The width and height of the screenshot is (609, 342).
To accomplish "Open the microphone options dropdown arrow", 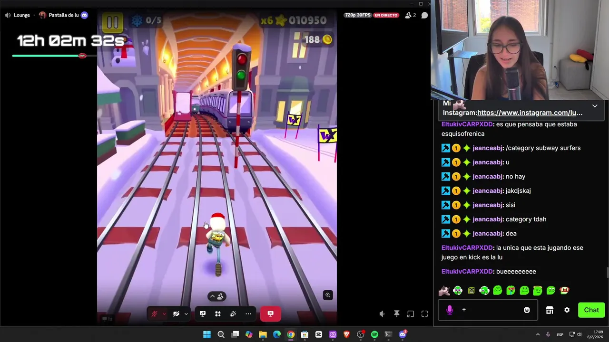I will 164,314.
